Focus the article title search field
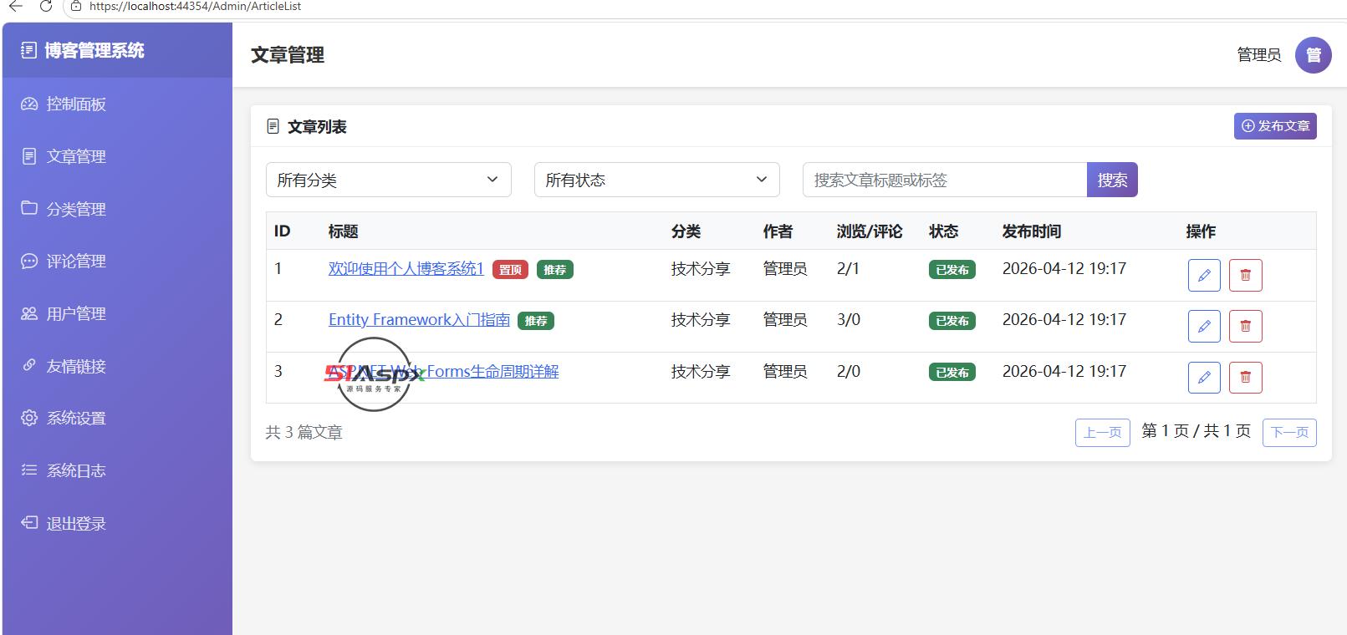The width and height of the screenshot is (1347, 635). [x=945, y=180]
